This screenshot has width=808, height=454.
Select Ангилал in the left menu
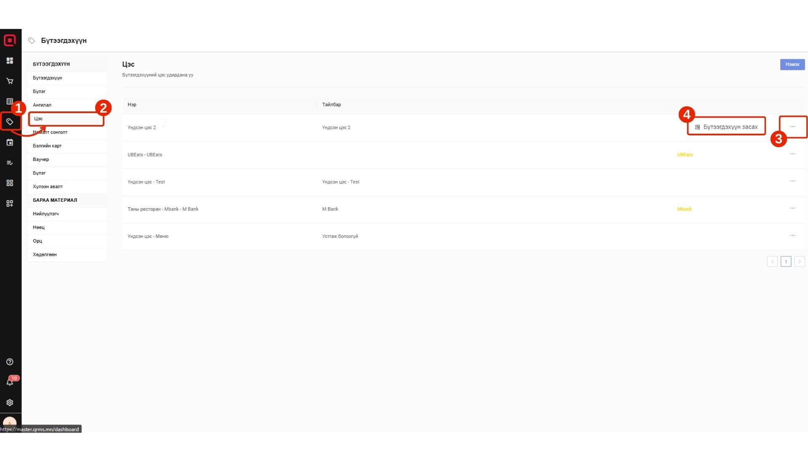(42, 105)
